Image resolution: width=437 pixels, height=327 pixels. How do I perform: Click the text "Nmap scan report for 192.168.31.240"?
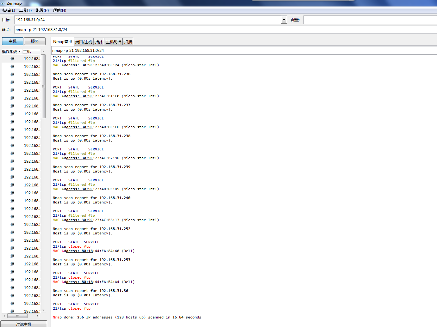click(91, 198)
